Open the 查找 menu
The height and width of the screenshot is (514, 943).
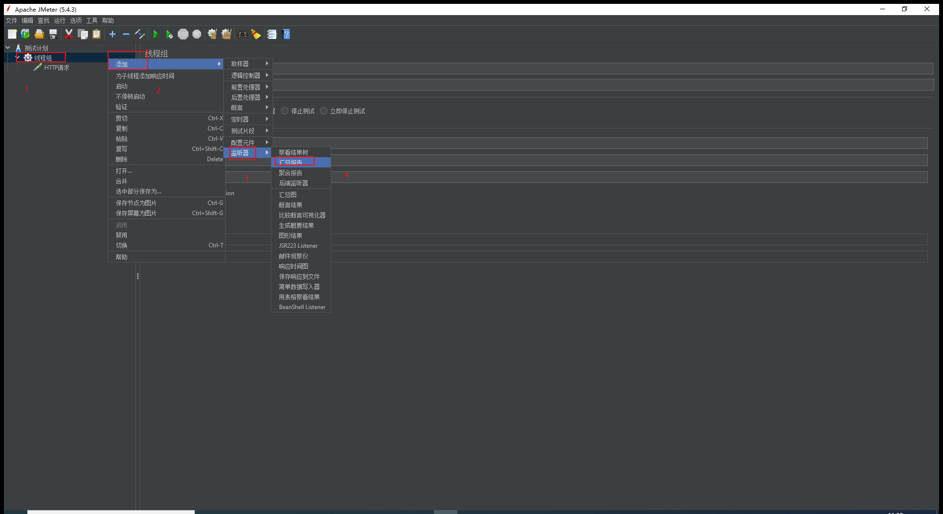43,20
